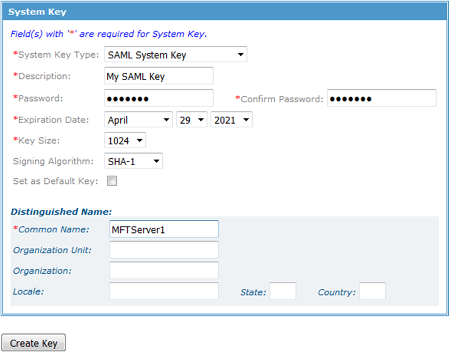Focus the Password field

click(x=159, y=98)
